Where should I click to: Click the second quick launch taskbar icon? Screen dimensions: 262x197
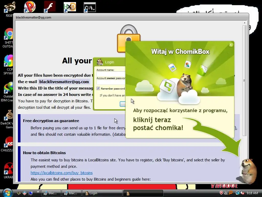click(24, 193)
